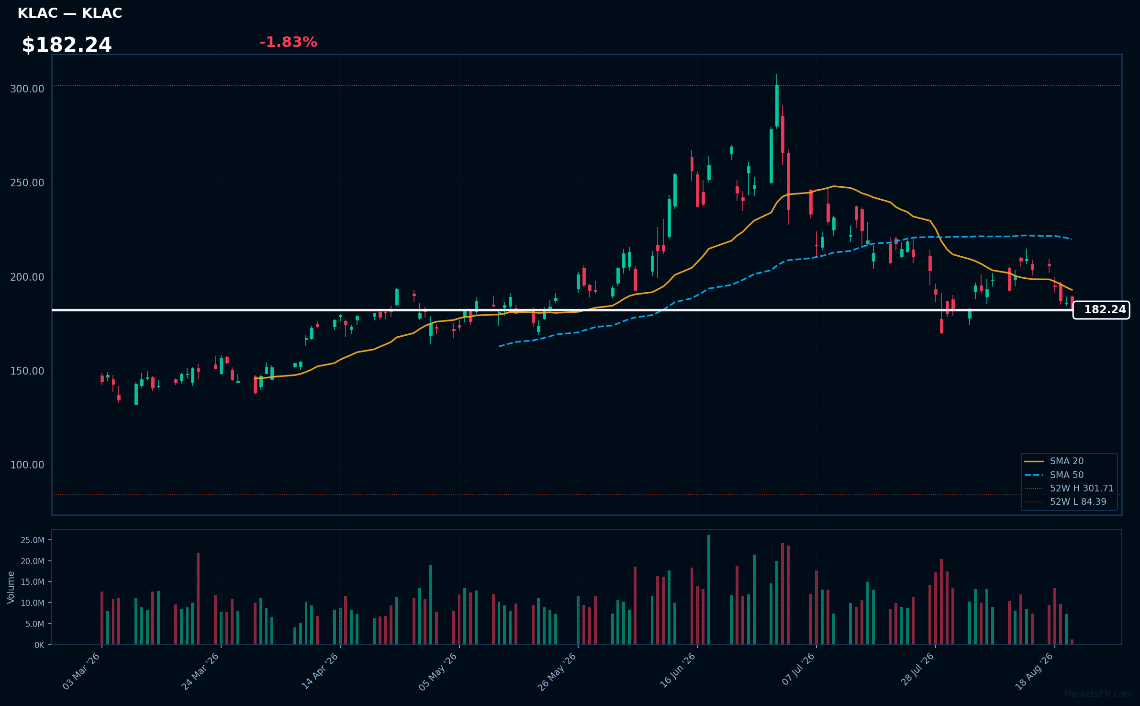Click the 5.0M volume axis label
Viewport: 1140px width, 706px height.
click(34, 624)
